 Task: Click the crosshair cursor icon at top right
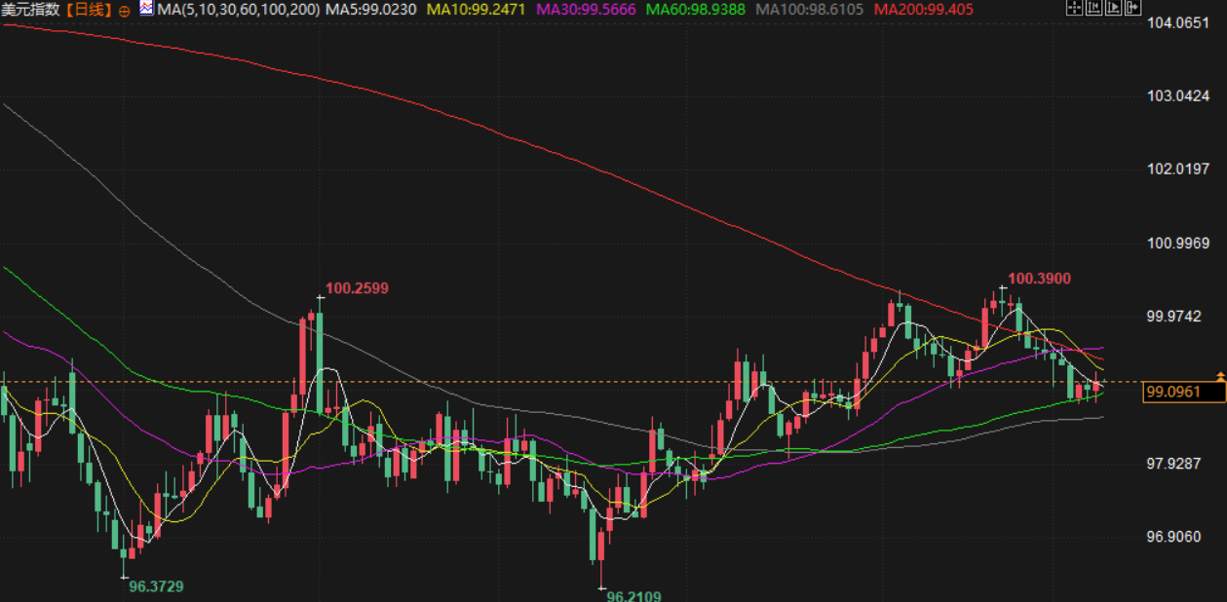(x=1074, y=8)
